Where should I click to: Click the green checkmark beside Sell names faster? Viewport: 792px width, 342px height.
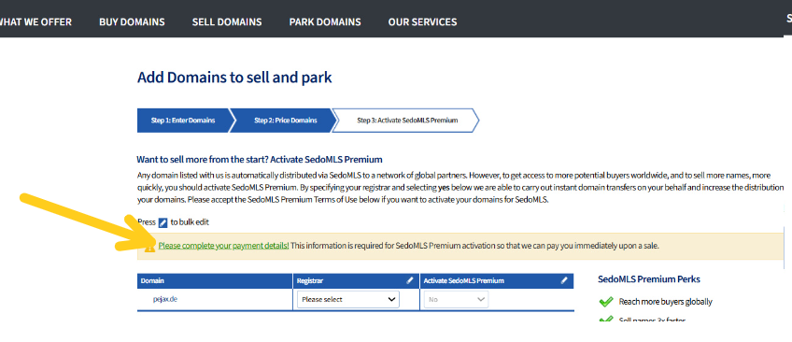(x=605, y=320)
